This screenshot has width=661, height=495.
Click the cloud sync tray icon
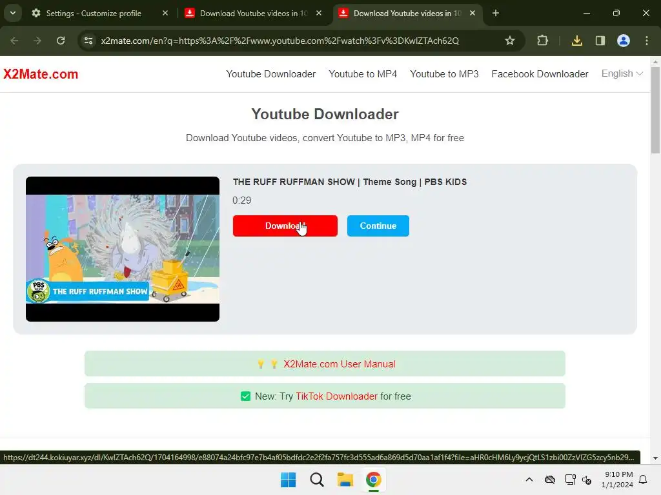550,480
